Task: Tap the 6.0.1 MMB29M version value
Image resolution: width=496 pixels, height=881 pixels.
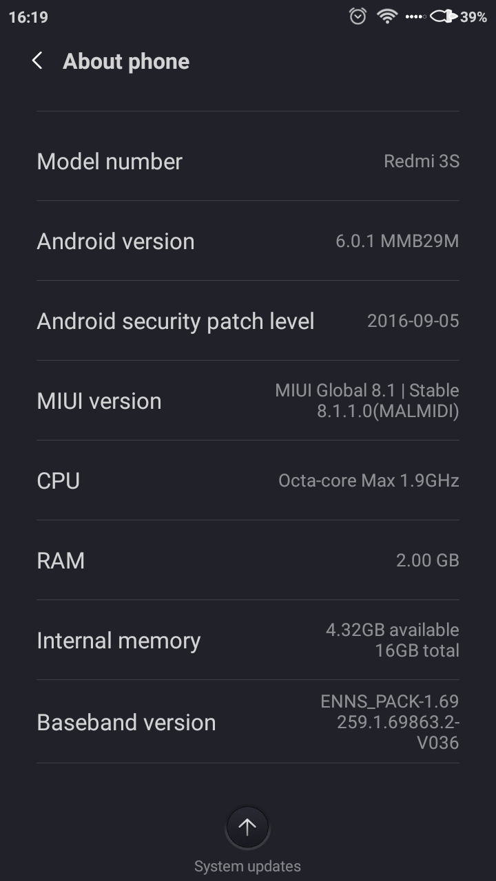Action: click(397, 242)
